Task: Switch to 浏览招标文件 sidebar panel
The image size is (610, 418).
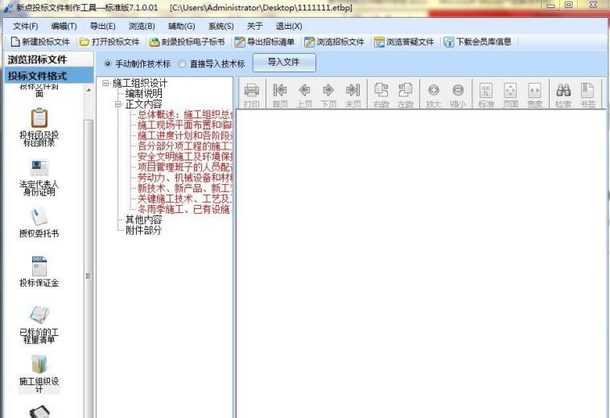Action: 48,59
